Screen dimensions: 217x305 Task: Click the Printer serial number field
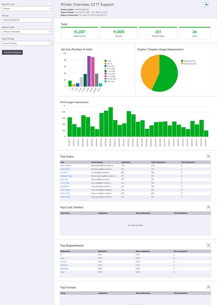pos(27,20)
